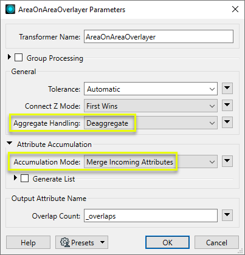
Task: Collapse the Attribute Accumulation section
Action: [9, 143]
